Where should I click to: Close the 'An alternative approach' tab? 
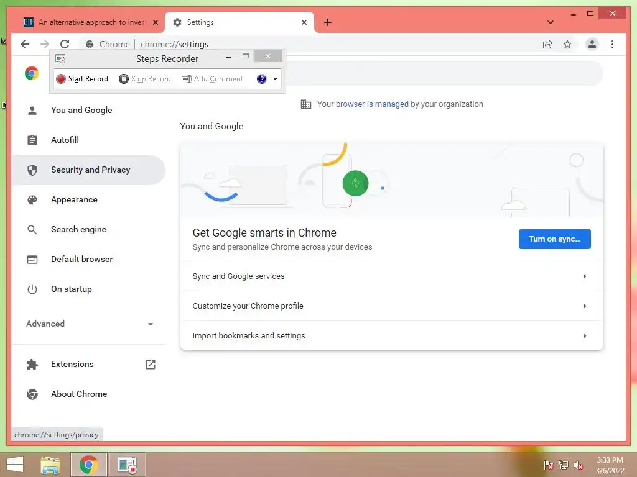tap(155, 22)
